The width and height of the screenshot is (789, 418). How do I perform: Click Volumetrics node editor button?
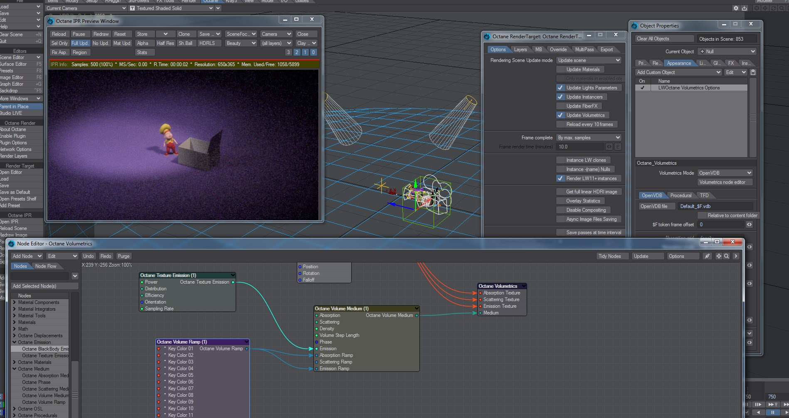point(725,182)
